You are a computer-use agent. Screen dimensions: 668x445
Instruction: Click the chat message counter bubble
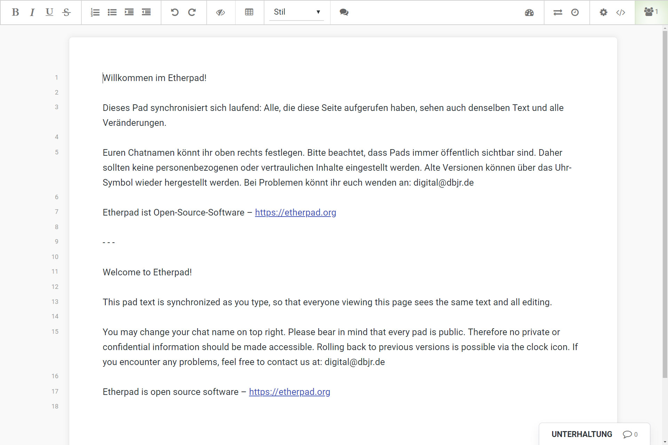pos(630,434)
